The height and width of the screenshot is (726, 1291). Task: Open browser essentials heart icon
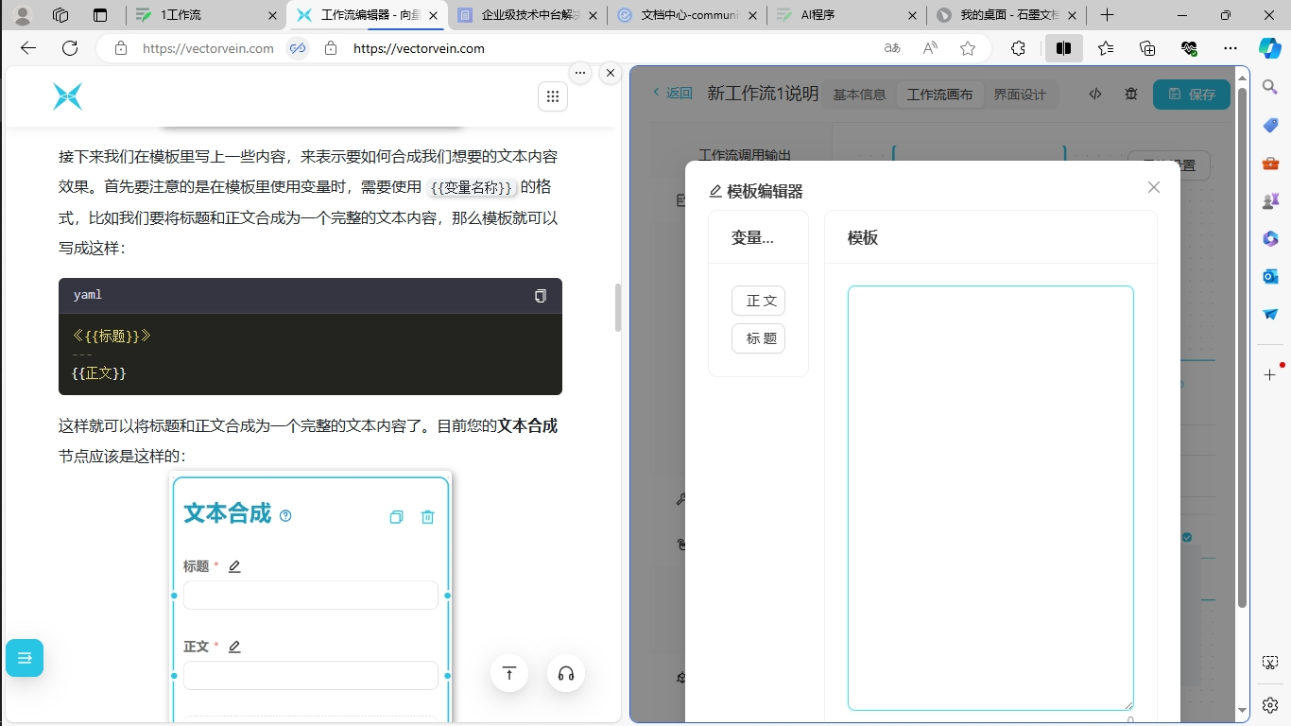[x=1189, y=48]
